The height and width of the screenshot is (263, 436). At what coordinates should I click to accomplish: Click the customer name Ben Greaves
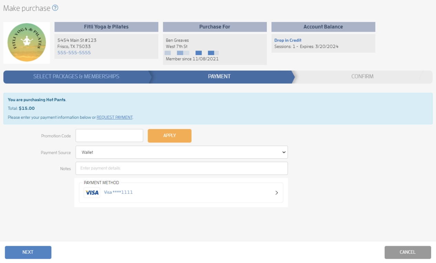177,40
